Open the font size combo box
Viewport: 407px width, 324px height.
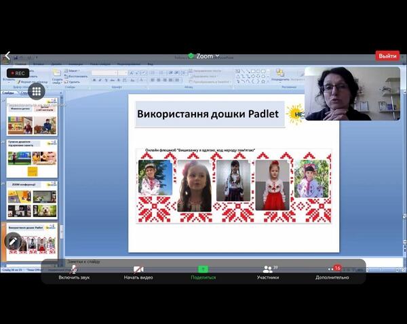click(x=123, y=73)
